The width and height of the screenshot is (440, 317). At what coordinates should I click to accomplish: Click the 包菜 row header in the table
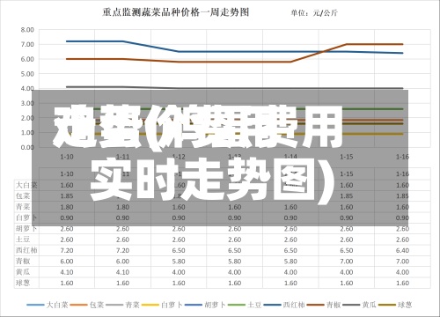(23, 195)
